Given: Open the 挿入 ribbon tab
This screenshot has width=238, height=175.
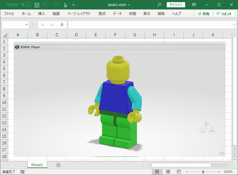Looking at the screenshot, I should [41, 14].
